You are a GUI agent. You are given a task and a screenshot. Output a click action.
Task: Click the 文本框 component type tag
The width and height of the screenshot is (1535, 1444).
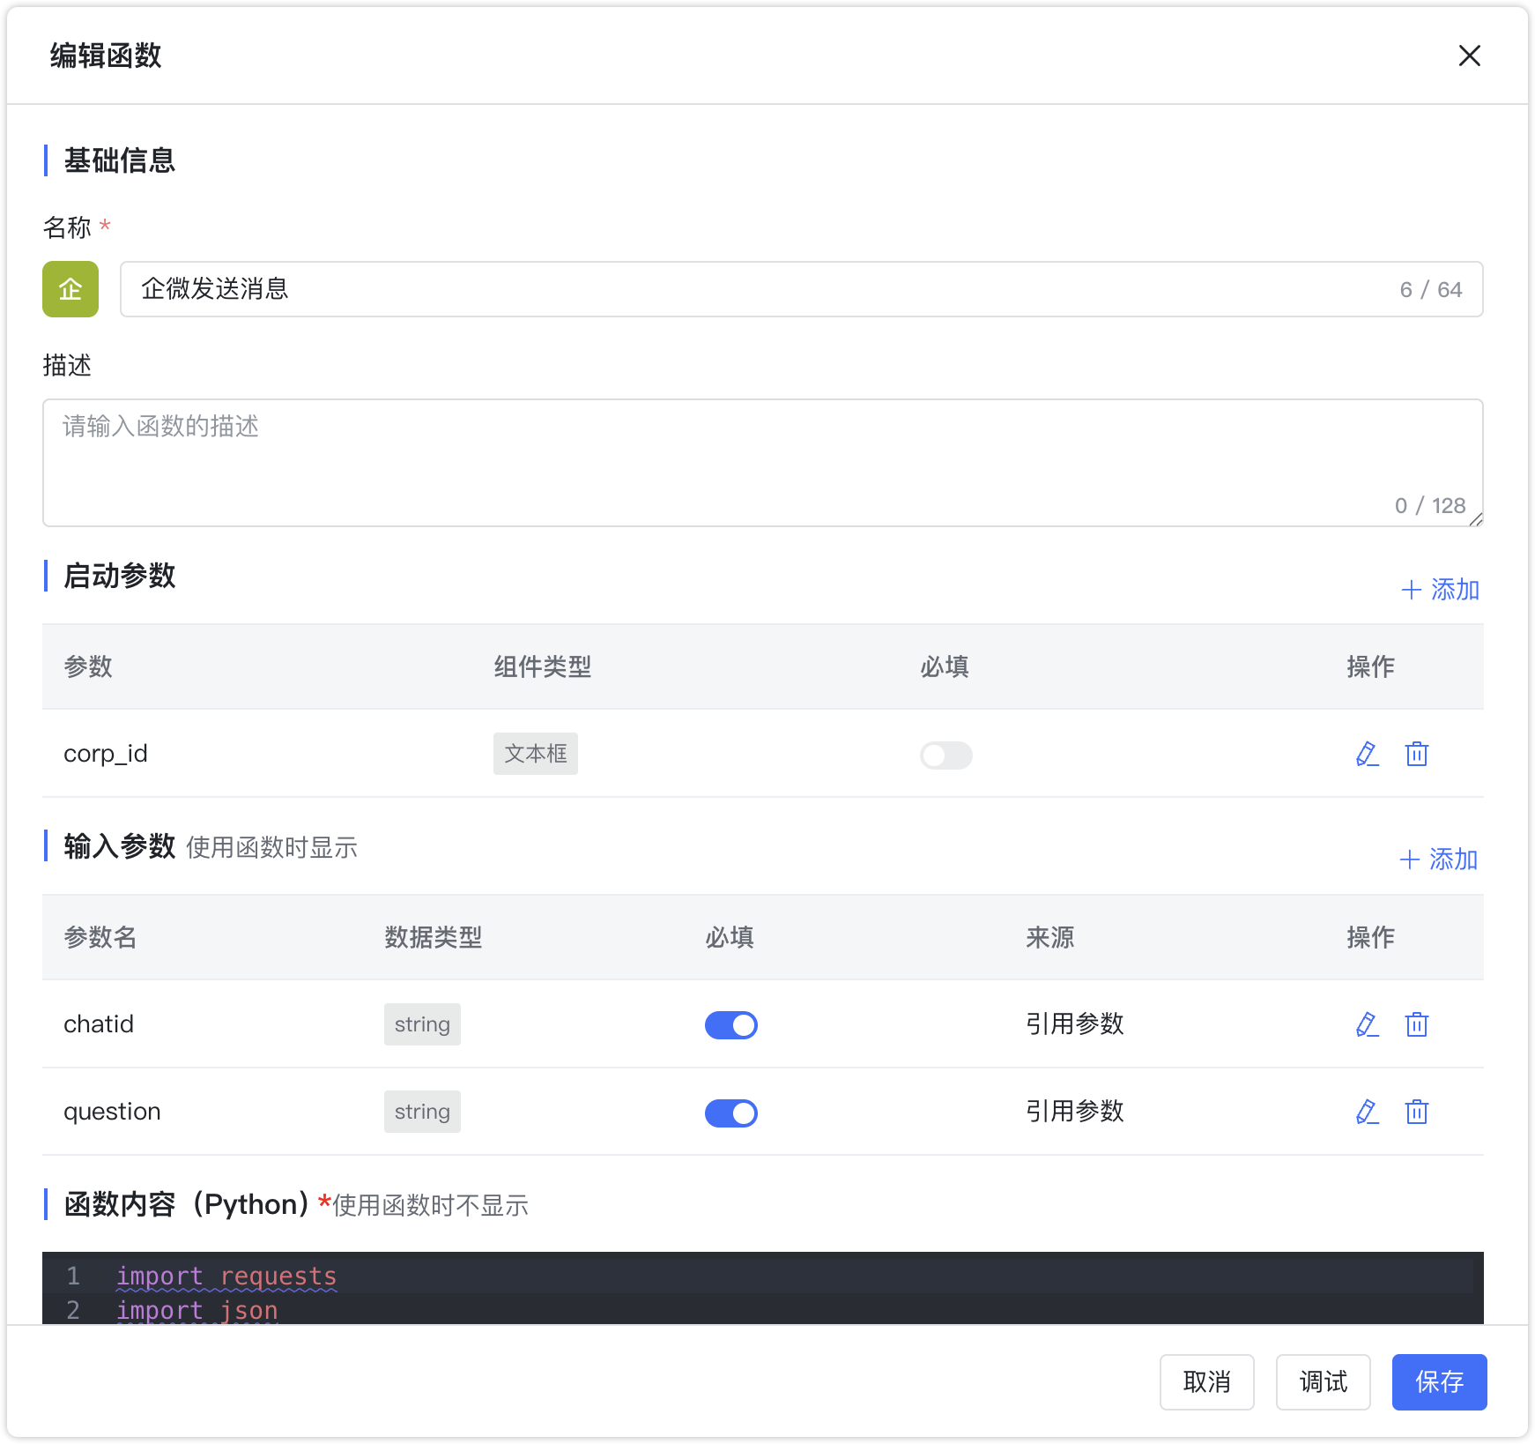(536, 754)
